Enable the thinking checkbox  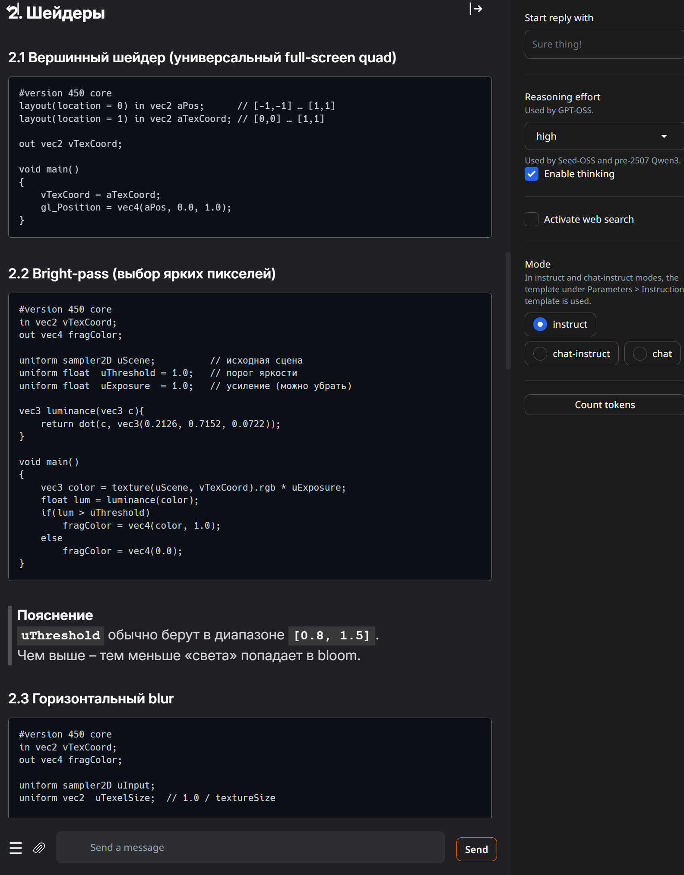[x=532, y=174]
